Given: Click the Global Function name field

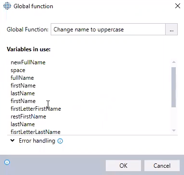Looking at the screenshot, I should pyautogui.click(x=108, y=29).
